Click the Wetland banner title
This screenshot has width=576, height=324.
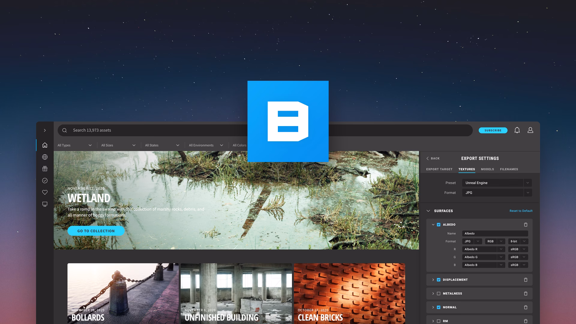click(x=89, y=198)
